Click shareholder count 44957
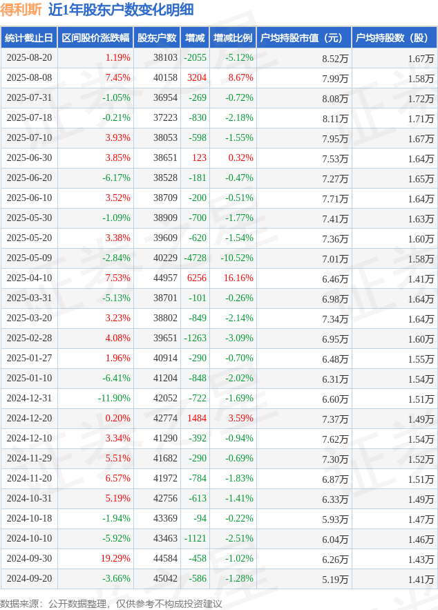 coord(165,278)
